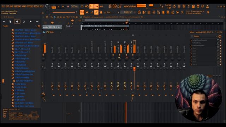The image size is (226, 127).
Task: Click the record transport button
Action: click(68, 6)
